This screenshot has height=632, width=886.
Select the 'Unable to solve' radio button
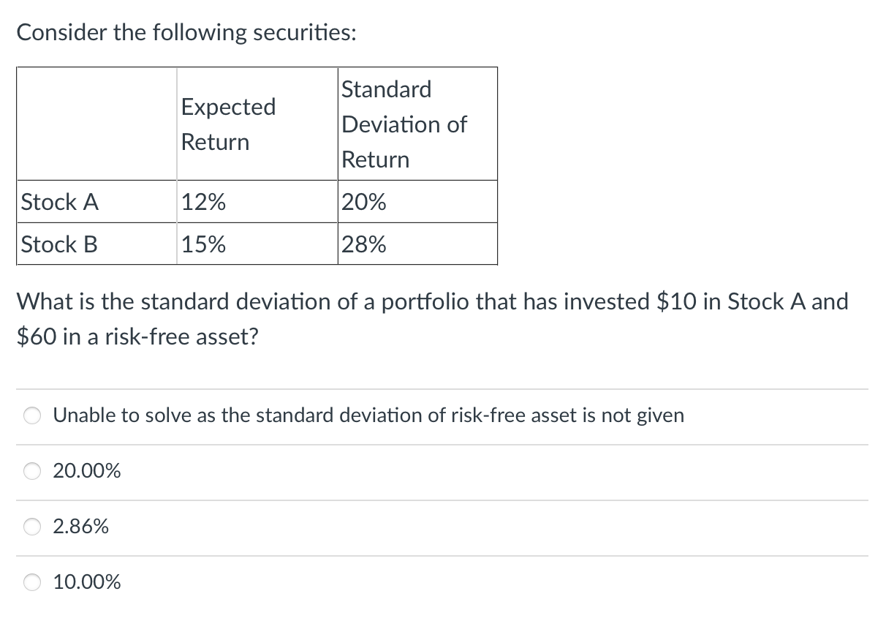(34, 416)
